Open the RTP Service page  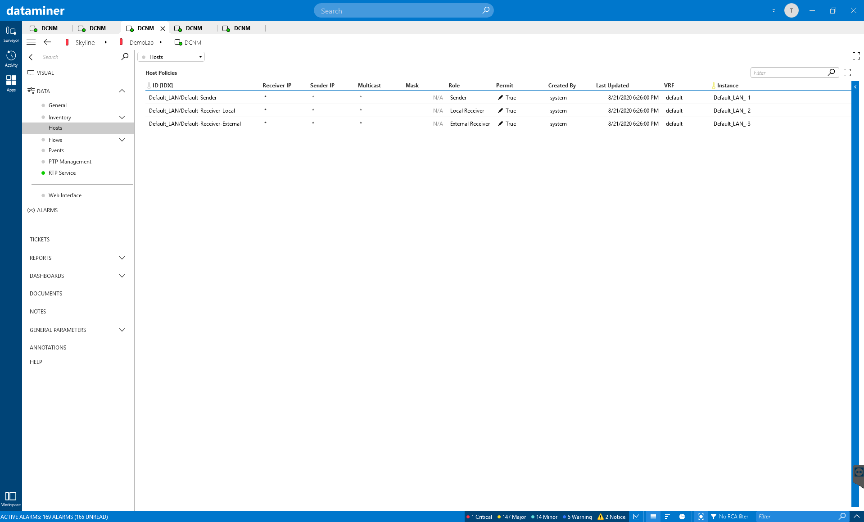62,173
